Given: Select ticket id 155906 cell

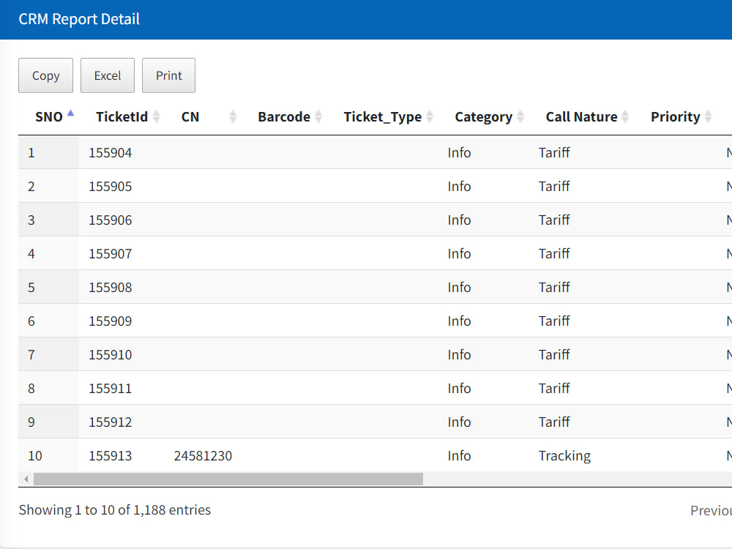Looking at the screenshot, I should click(111, 220).
